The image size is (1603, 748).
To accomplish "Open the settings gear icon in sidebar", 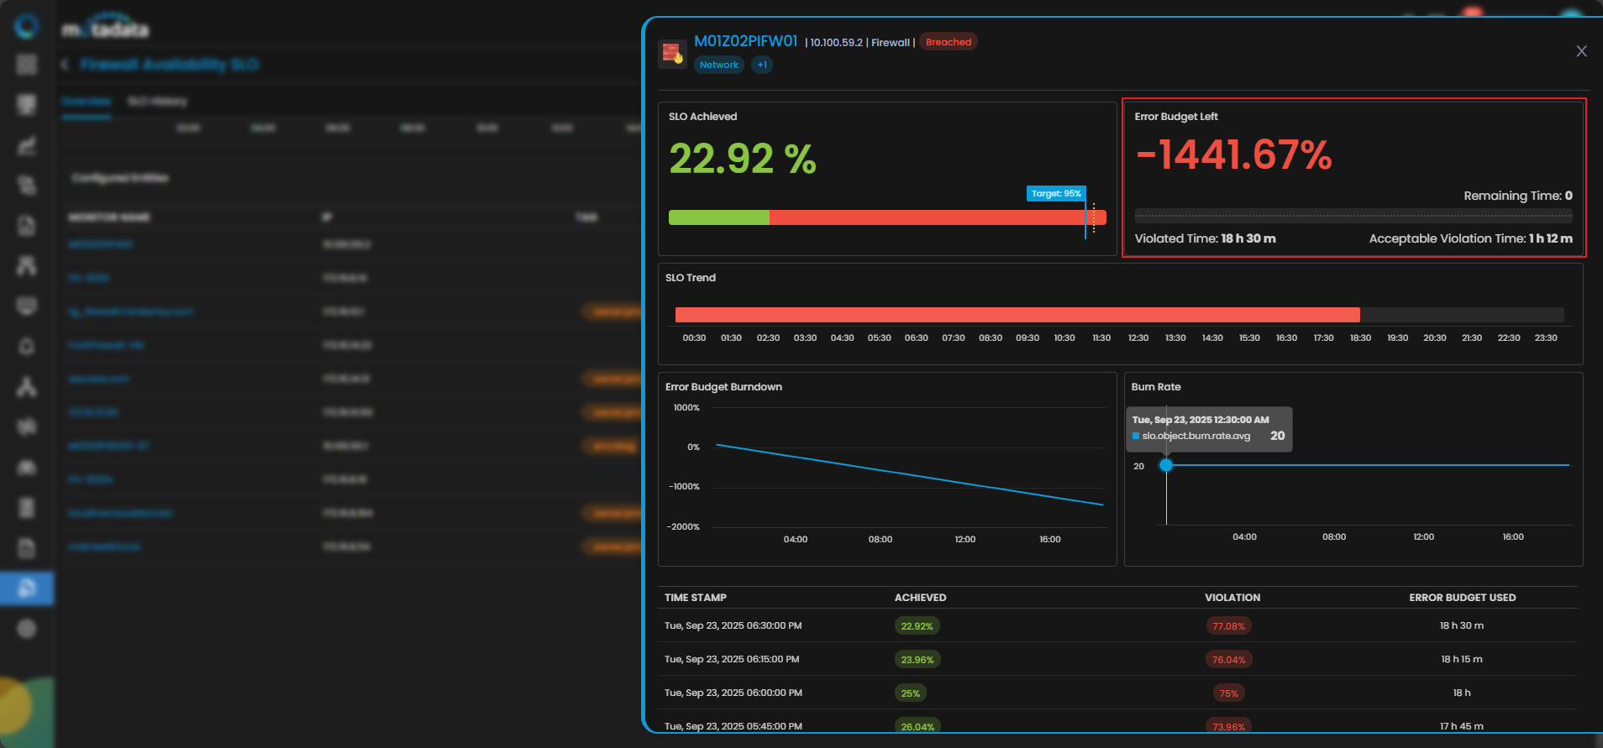I will [27, 628].
